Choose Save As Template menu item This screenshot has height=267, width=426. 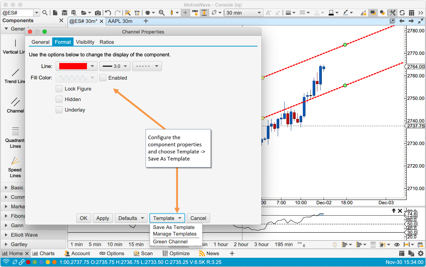click(174, 227)
